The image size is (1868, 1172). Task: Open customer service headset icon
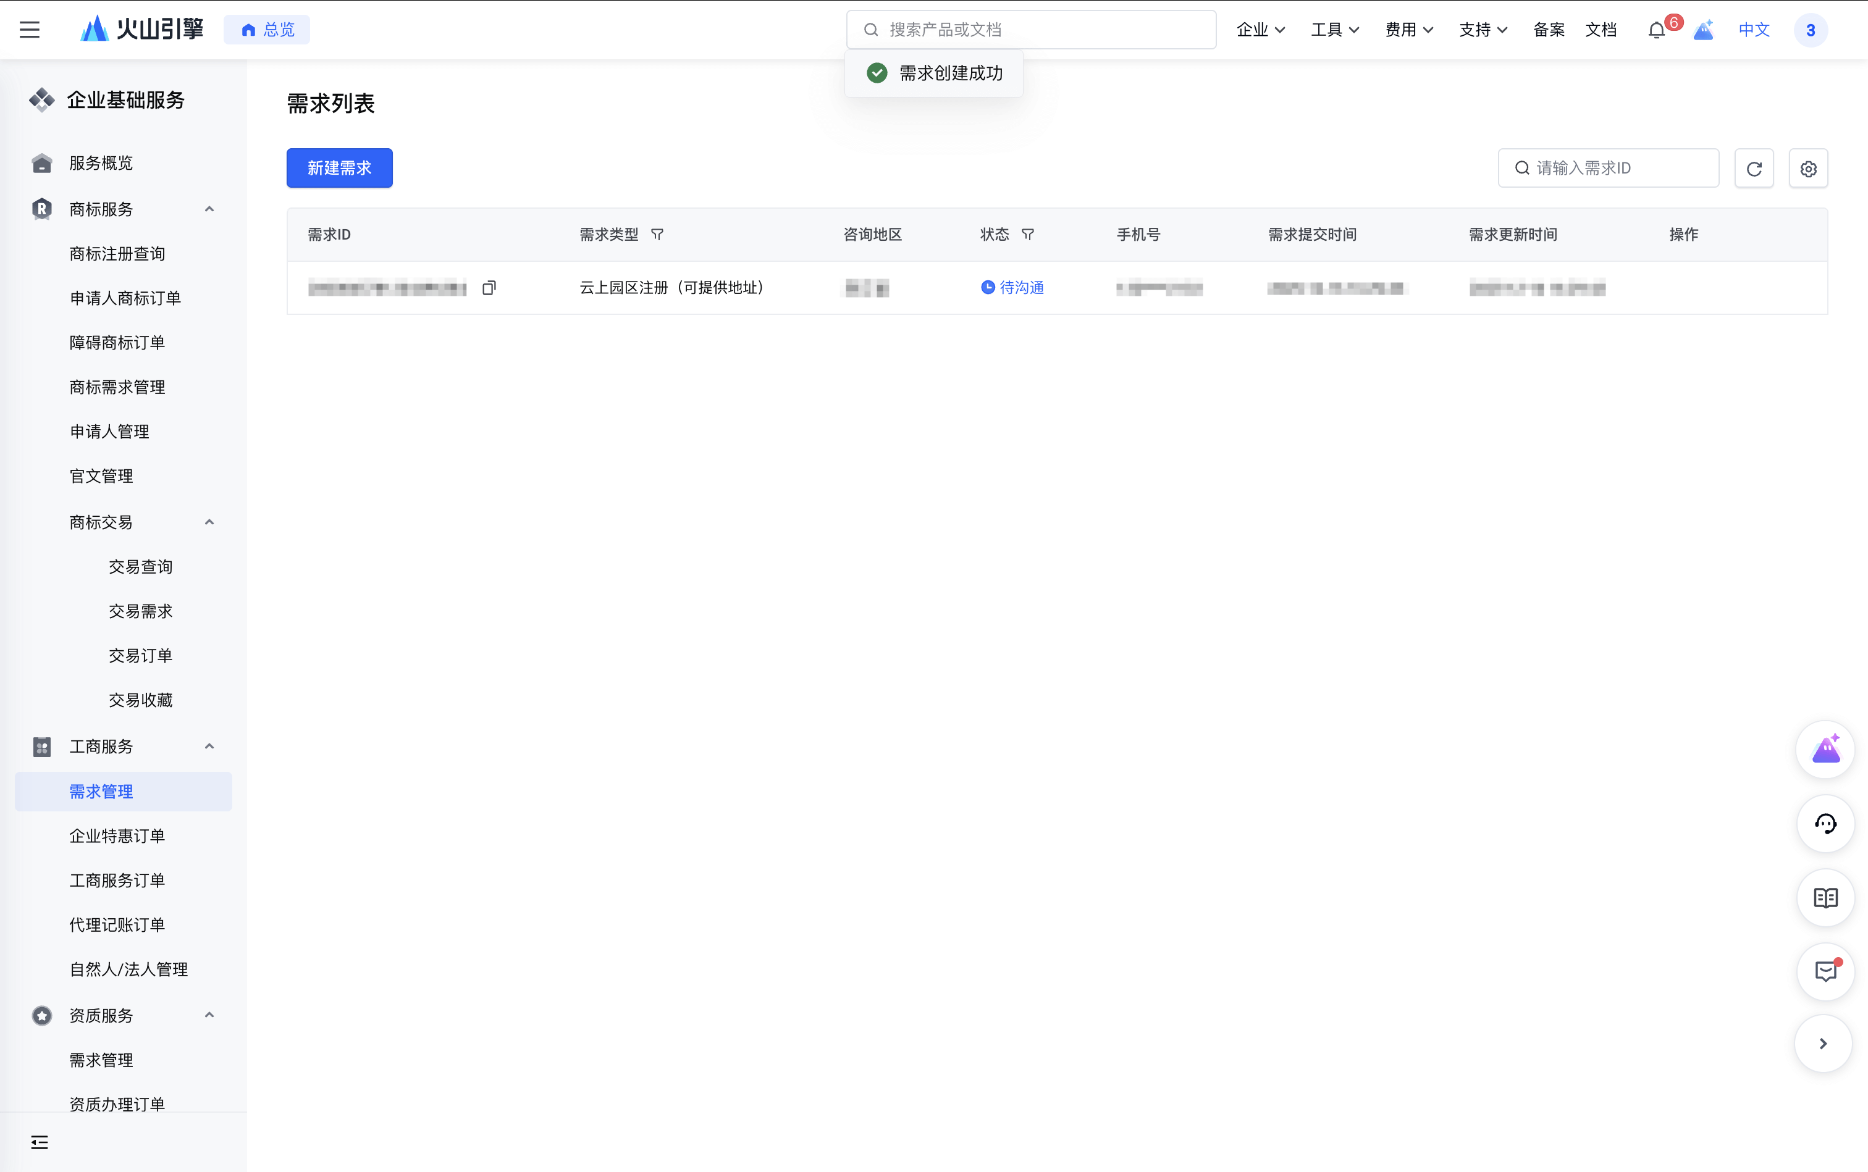point(1825,823)
